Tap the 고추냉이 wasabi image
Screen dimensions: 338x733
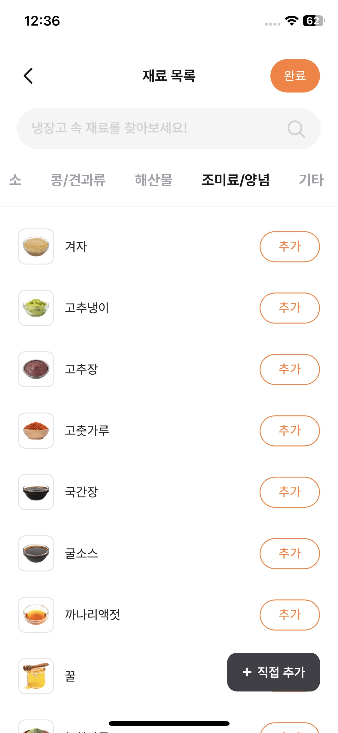coord(36,308)
